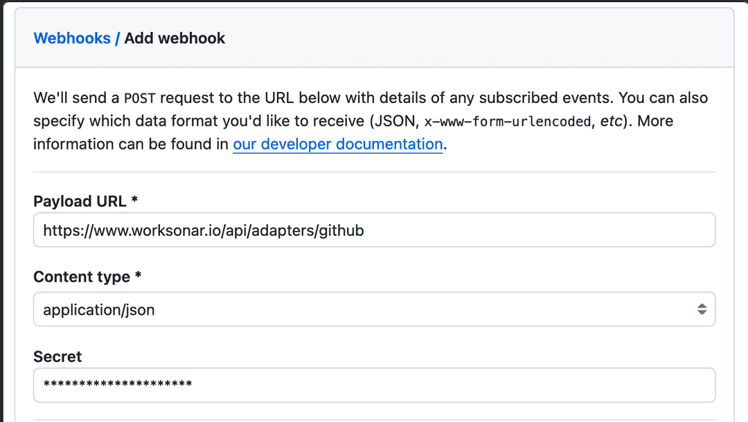The height and width of the screenshot is (422, 748).
Task: Expand the application/json content type selector
Action: [374, 309]
